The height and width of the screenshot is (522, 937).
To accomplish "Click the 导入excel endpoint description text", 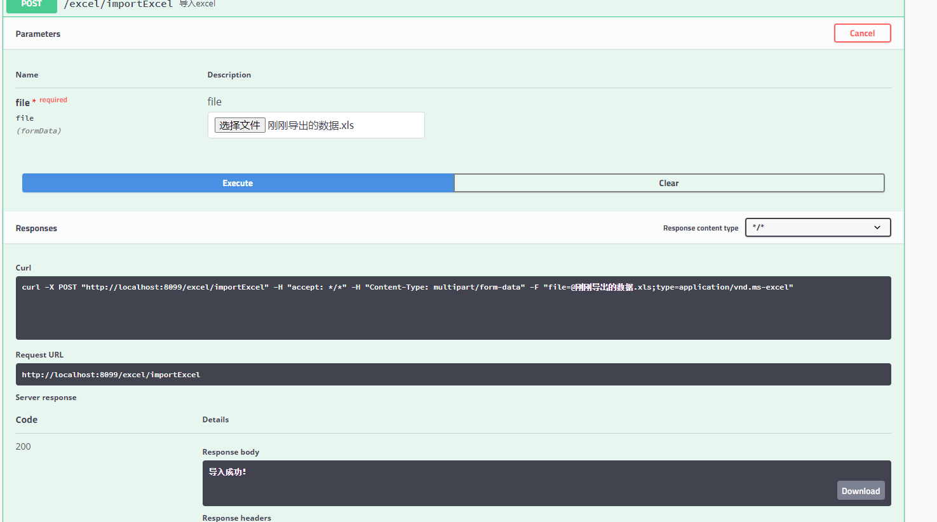I will point(197,3).
